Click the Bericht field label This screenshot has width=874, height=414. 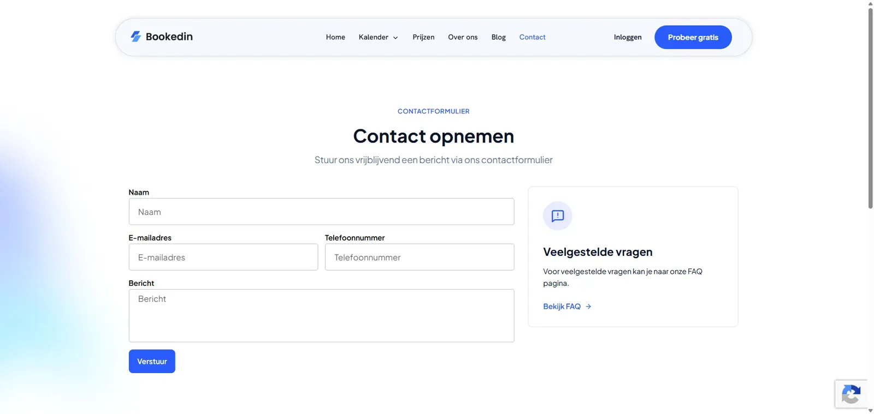tap(141, 283)
